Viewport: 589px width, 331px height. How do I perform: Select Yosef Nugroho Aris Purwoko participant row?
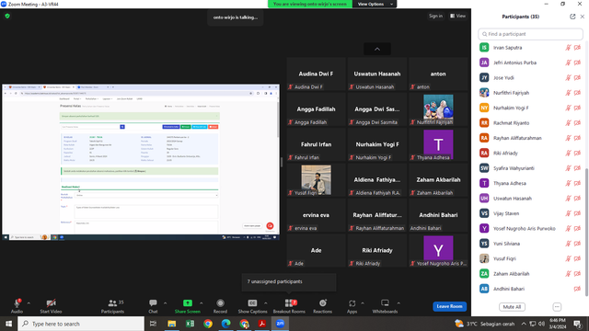pyautogui.click(x=530, y=229)
